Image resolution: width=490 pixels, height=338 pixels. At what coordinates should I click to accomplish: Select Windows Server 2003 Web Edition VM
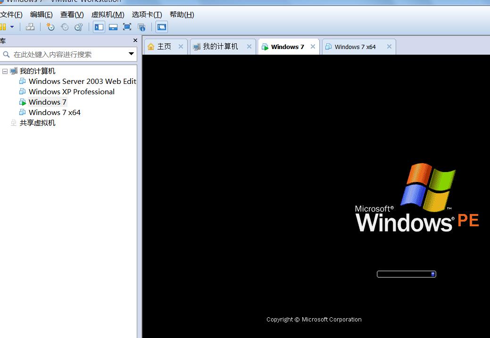[x=82, y=81]
